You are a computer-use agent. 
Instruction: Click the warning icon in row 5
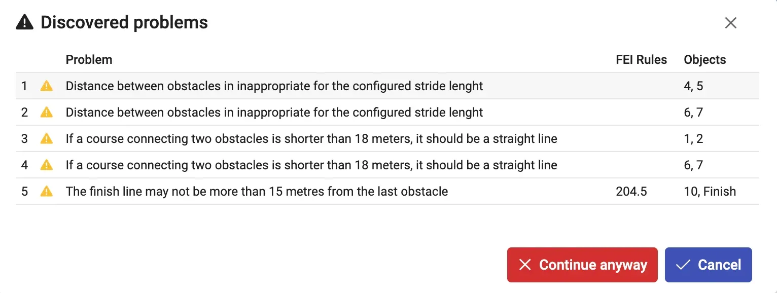point(46,192)
